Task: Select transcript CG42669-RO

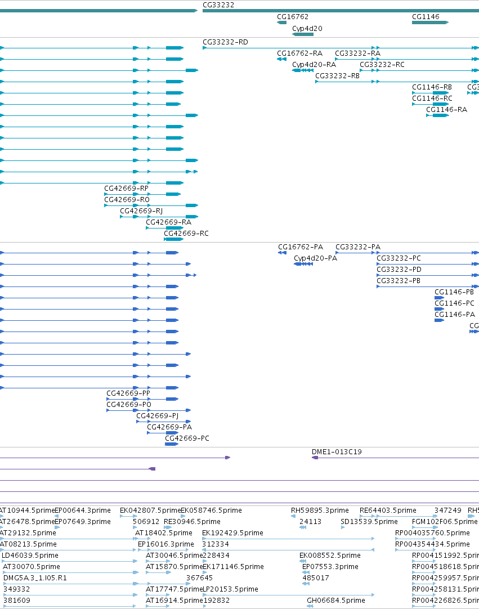Action: click(127, 200)
